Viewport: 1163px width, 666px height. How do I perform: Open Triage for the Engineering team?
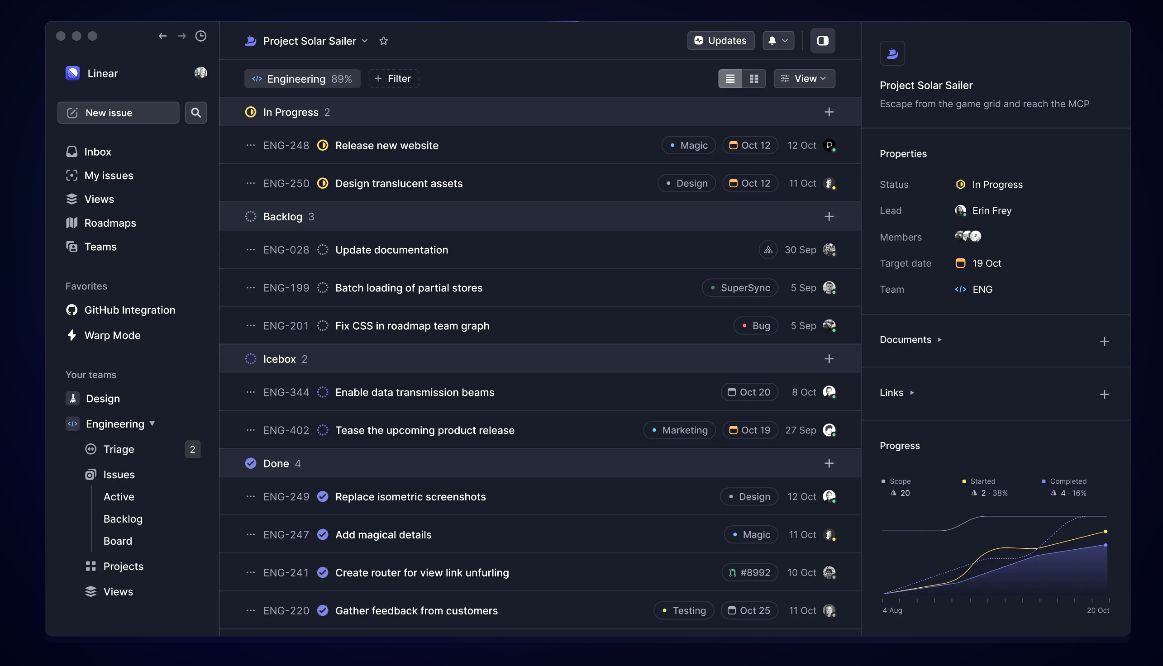(x=118, y=449)
